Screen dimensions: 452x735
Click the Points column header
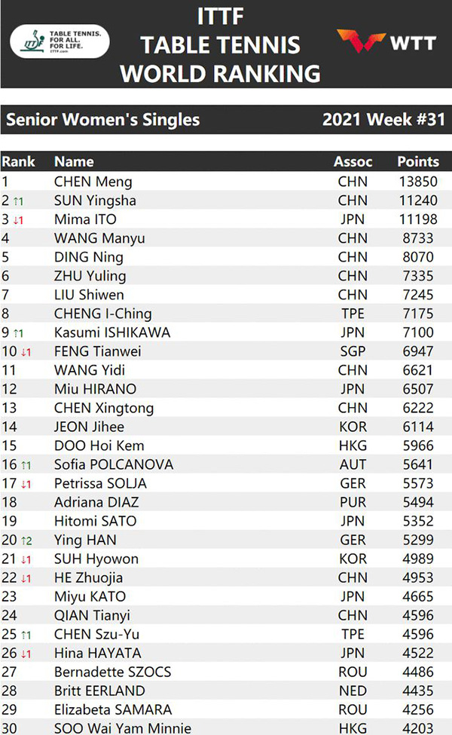pos(417,161)
